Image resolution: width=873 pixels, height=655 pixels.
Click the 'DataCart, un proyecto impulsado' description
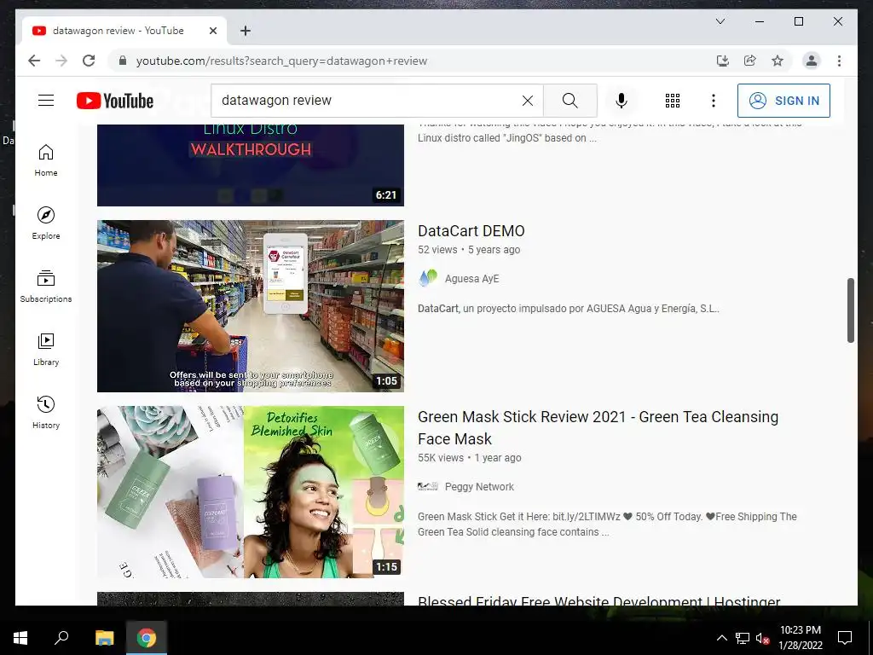click(569, 309)
